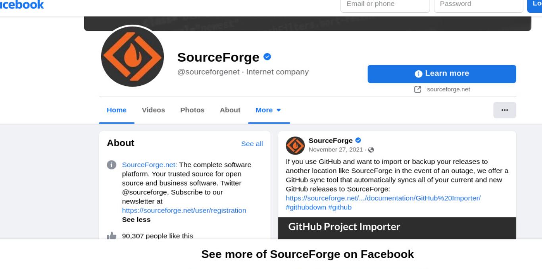Click the blue verified badge beside SourceForge title
Image resolution: width=542 pixels, height=269 pixels.
[267, 57]
